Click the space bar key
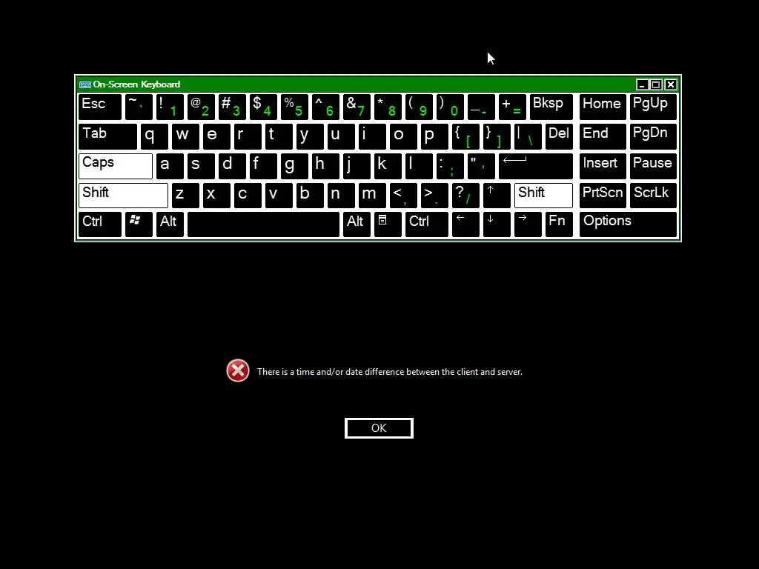 (x=263, y=224)
